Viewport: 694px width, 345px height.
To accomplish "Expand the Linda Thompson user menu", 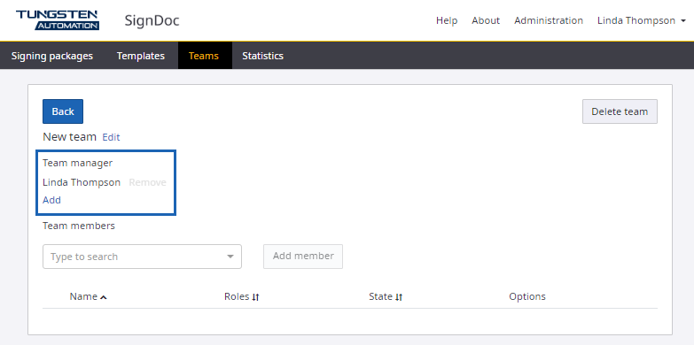I will [x=642, y=20].
